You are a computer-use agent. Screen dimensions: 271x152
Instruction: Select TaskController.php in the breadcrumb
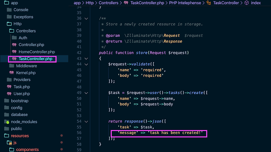[x=147, y=3]
